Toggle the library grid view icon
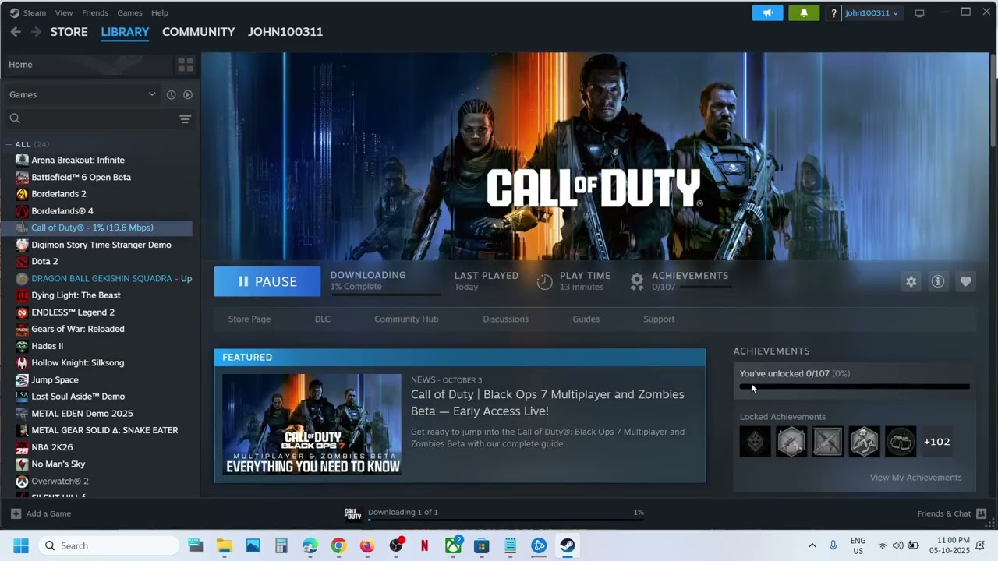The height and width of the screenshot is (561, 998). (186, 65)
